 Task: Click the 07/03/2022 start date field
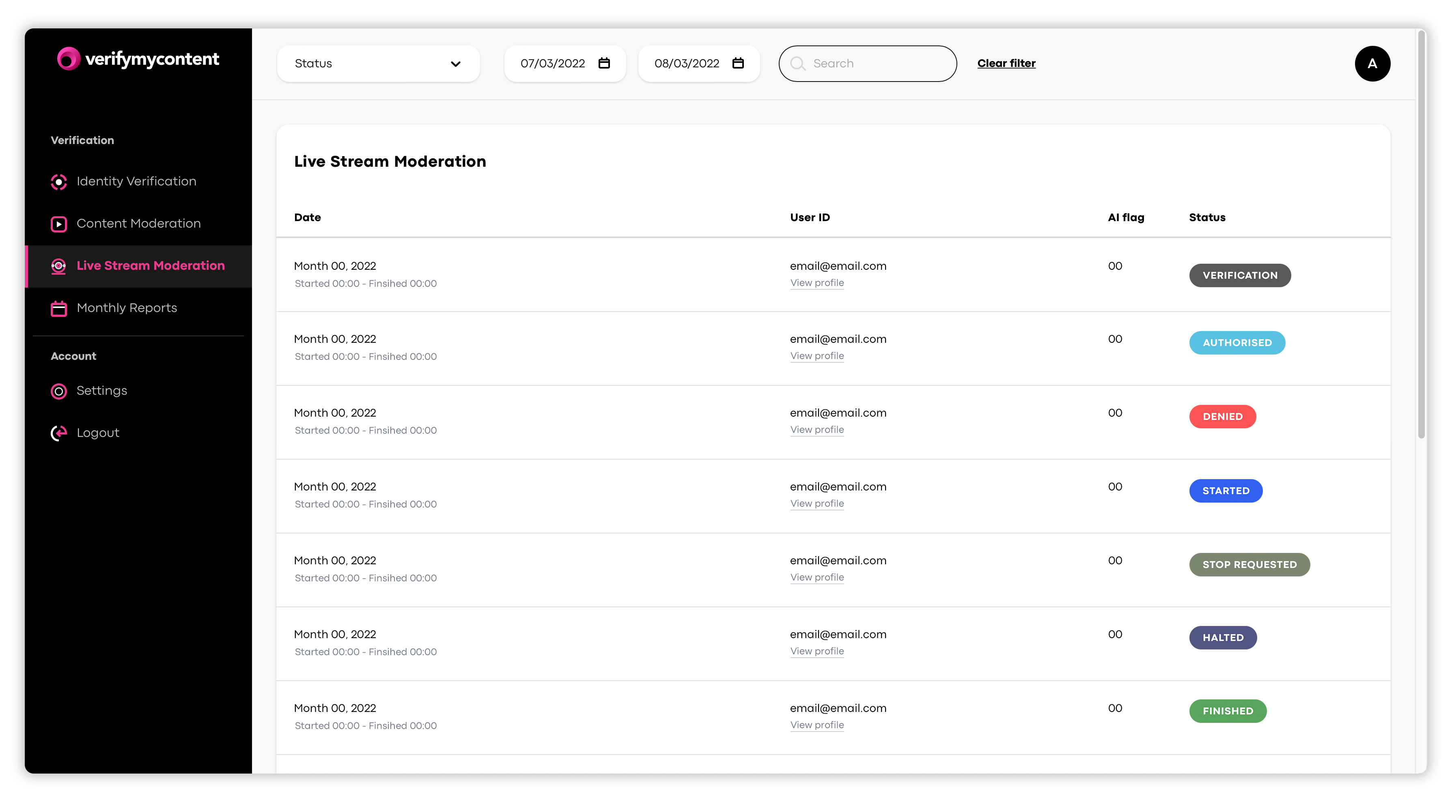pyautogui.click(x=565, y=64)
